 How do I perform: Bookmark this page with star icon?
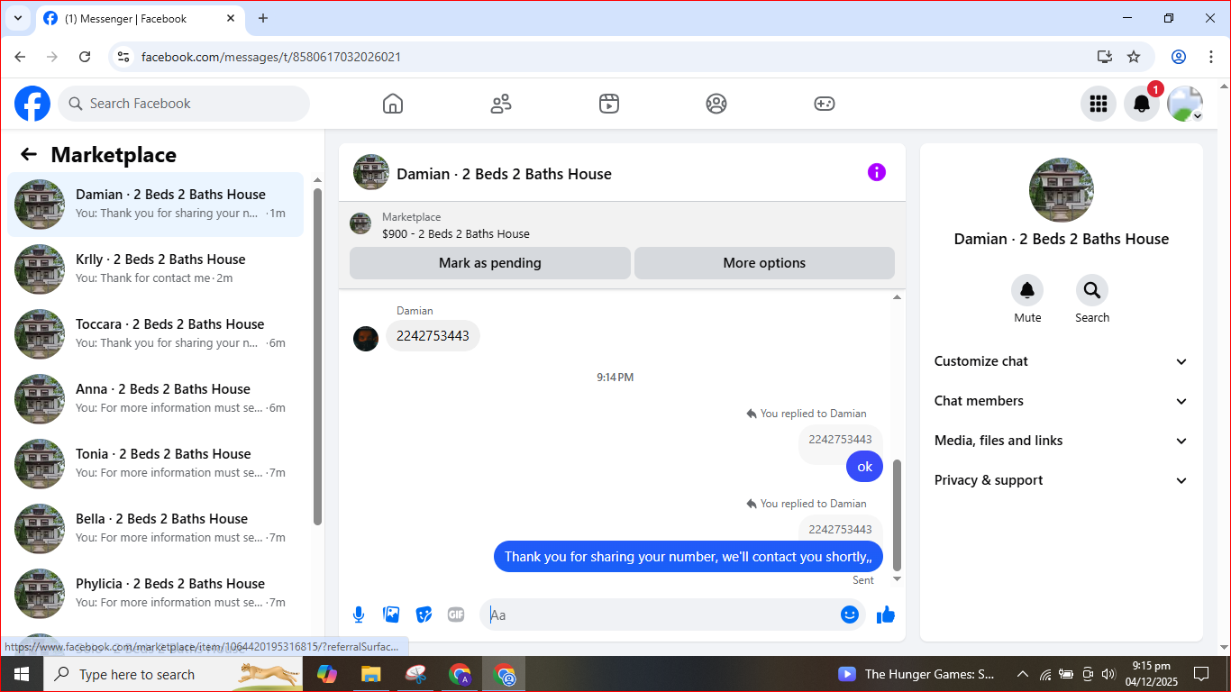[x=1134, y=57]
